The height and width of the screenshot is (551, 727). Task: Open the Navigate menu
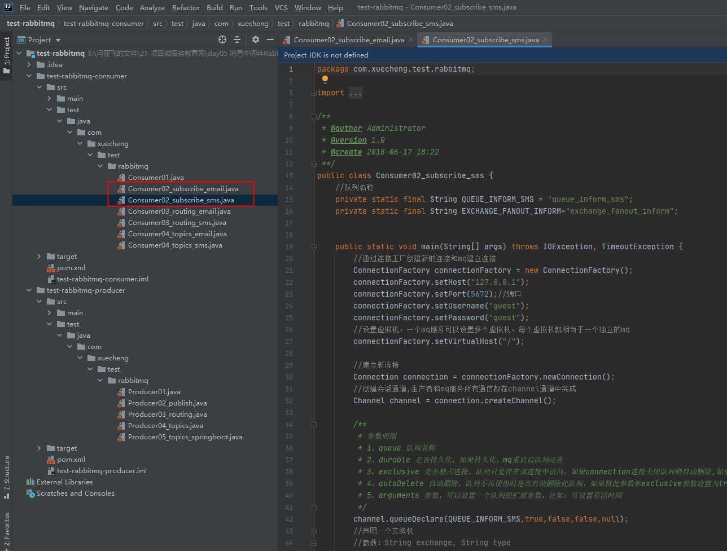[x=94, y=7]
